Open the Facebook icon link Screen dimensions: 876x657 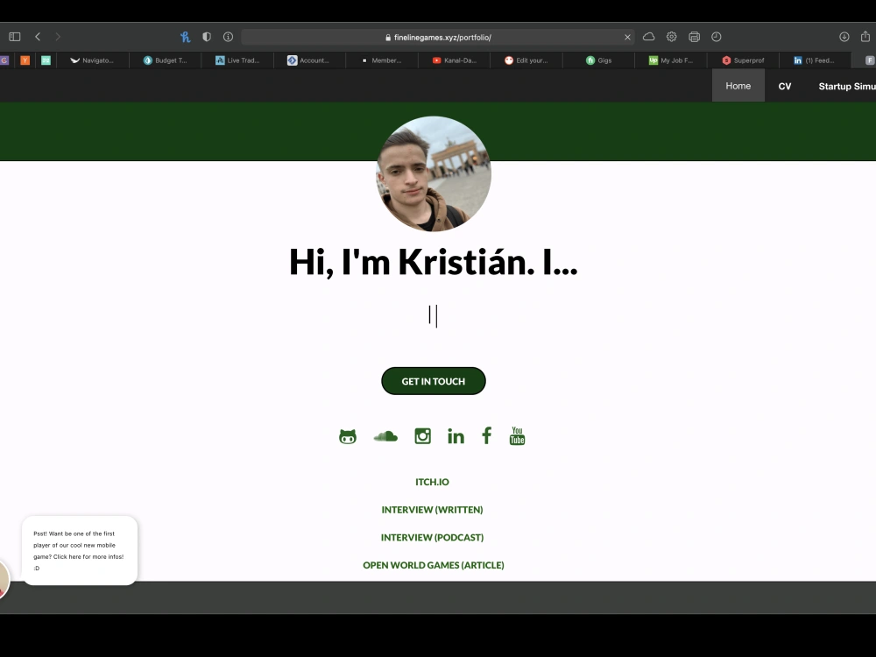pos(486,435)
